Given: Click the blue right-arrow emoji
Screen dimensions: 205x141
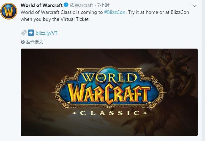Looking at the screenshot, I should click(31, 33).
